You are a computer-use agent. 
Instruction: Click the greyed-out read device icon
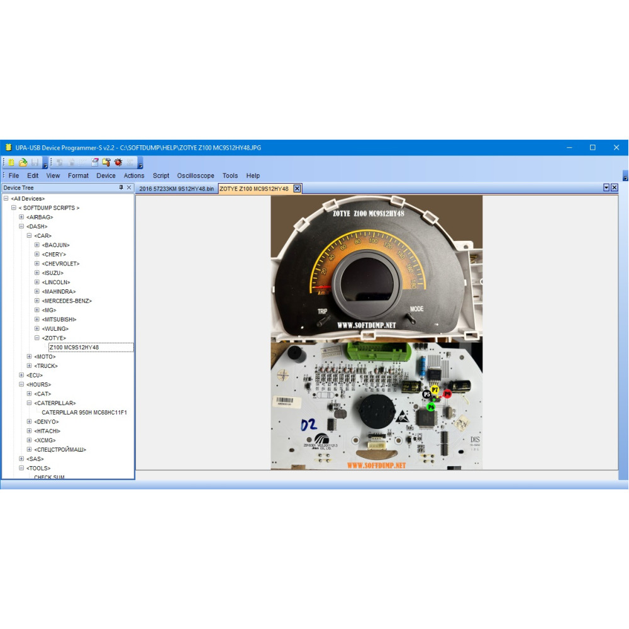pyautogui.click(x=60, y=162)
